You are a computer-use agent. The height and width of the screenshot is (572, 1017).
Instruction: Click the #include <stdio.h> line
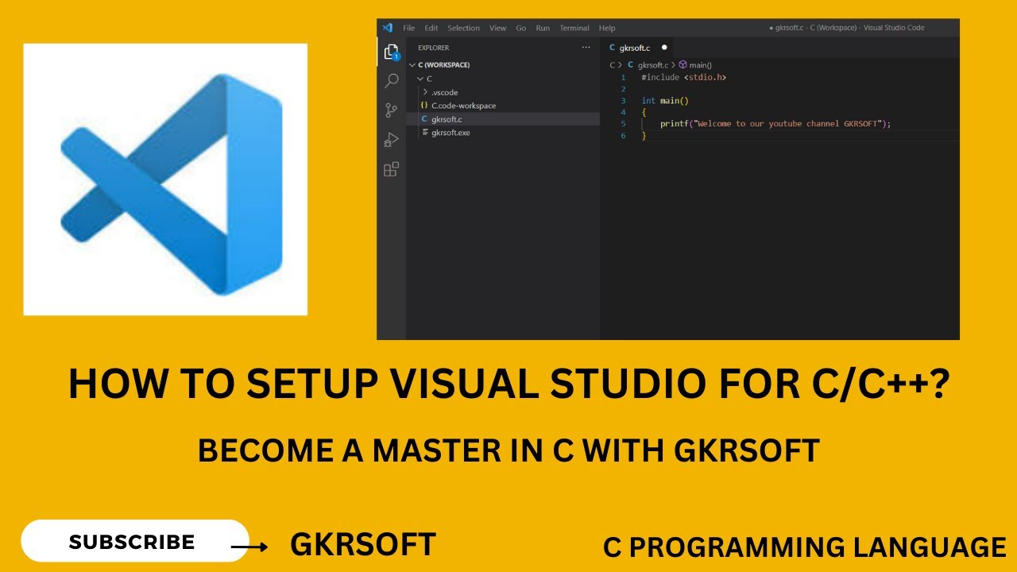coord(683,78)
